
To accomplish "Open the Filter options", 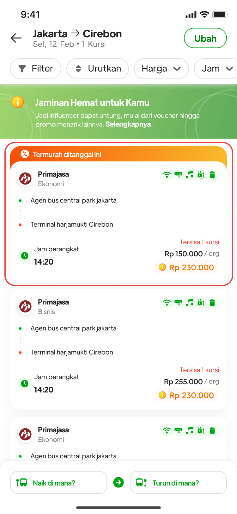I will [x=36, y=69].
